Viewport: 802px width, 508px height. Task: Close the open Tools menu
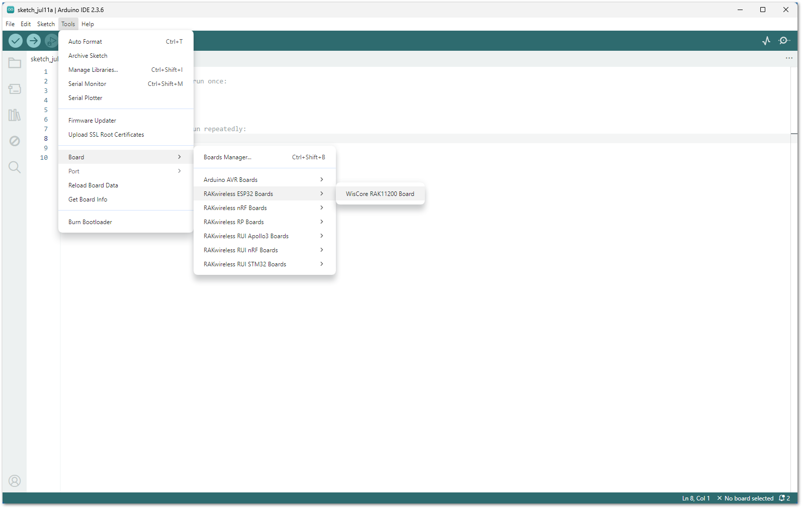[x=68, y=24]
